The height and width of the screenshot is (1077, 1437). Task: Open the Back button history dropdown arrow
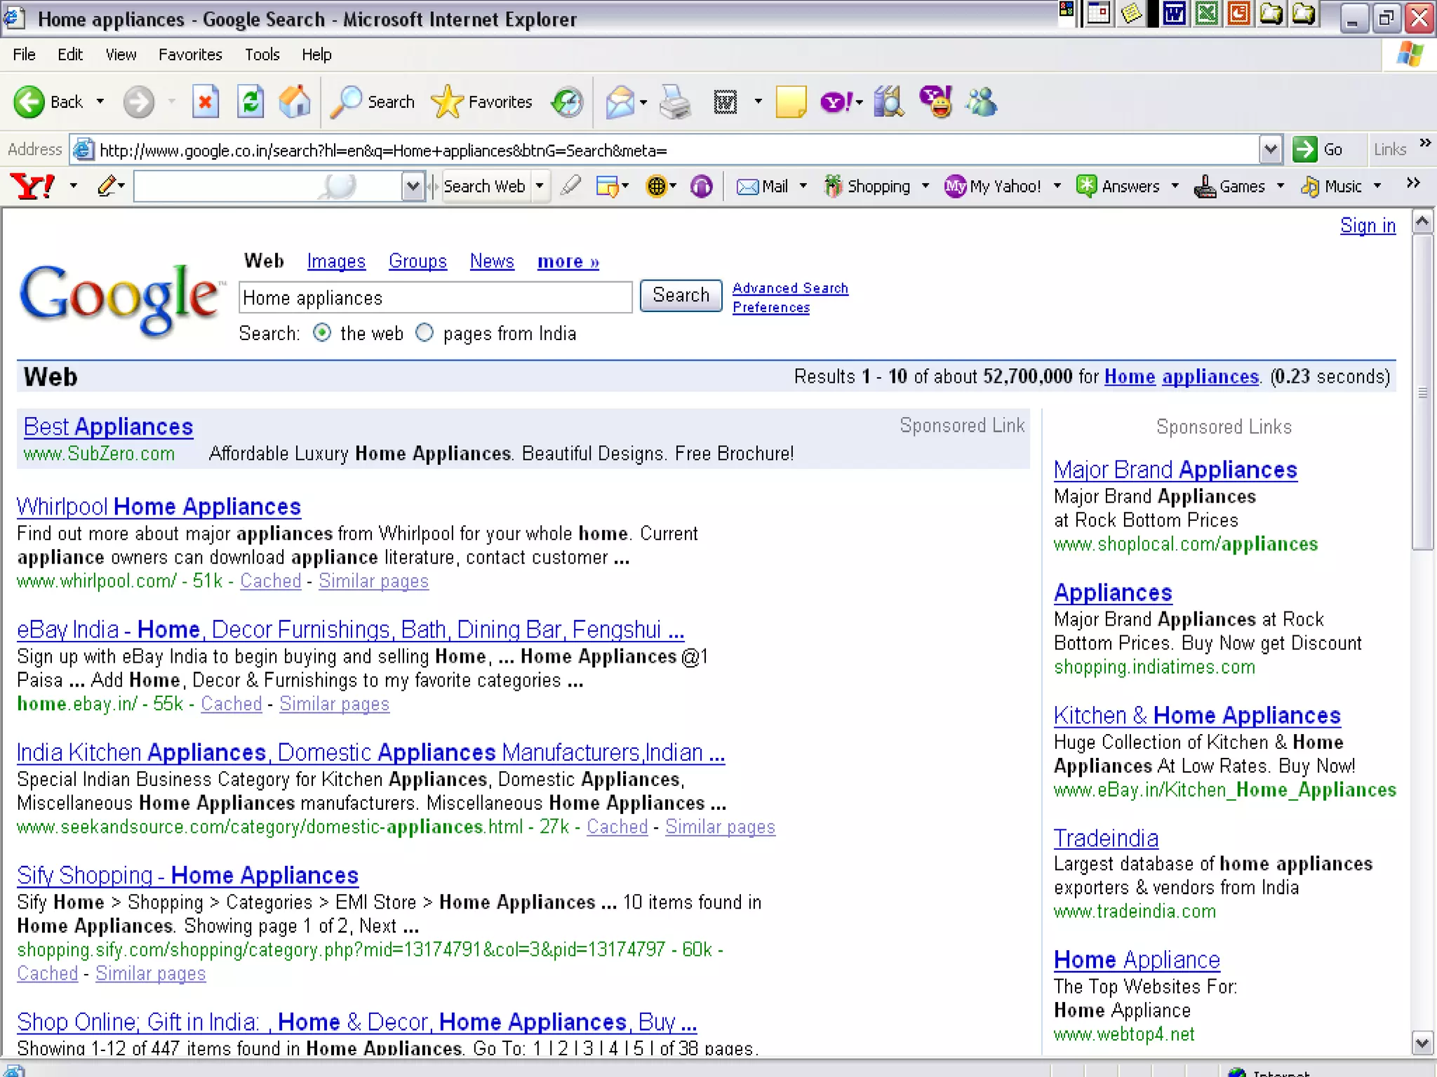pyautogui.click(x=100, y=102)
